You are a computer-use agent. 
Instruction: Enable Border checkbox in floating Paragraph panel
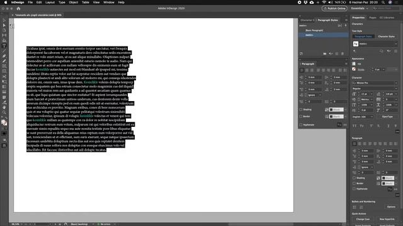click(301, 117)
